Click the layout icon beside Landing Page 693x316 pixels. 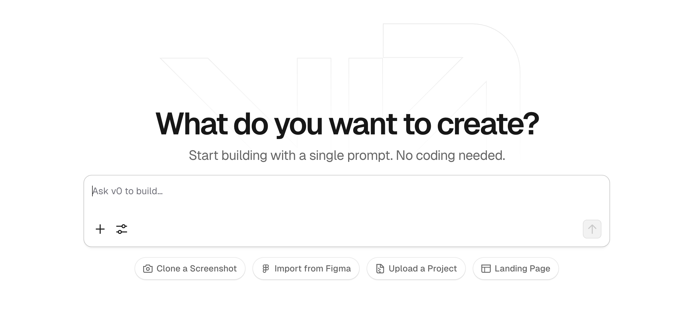[486, 269]
